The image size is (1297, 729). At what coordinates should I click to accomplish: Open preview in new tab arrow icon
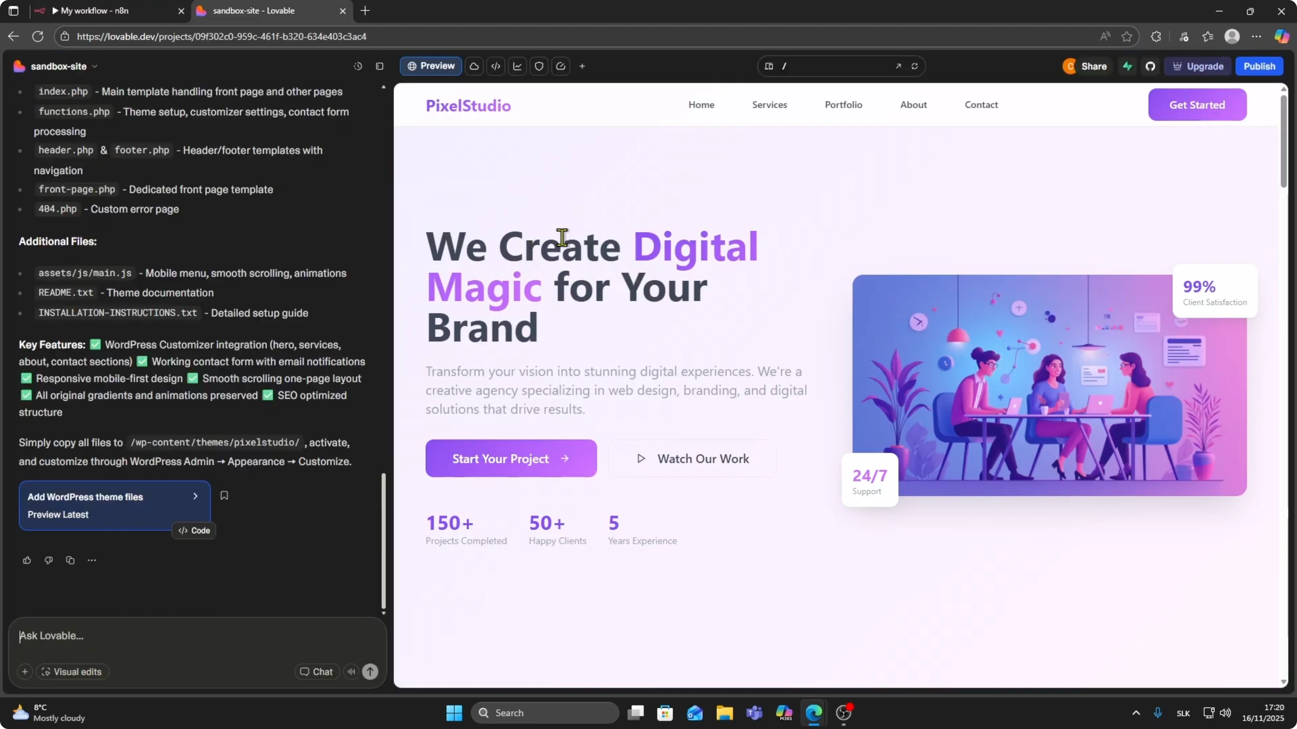898,67
